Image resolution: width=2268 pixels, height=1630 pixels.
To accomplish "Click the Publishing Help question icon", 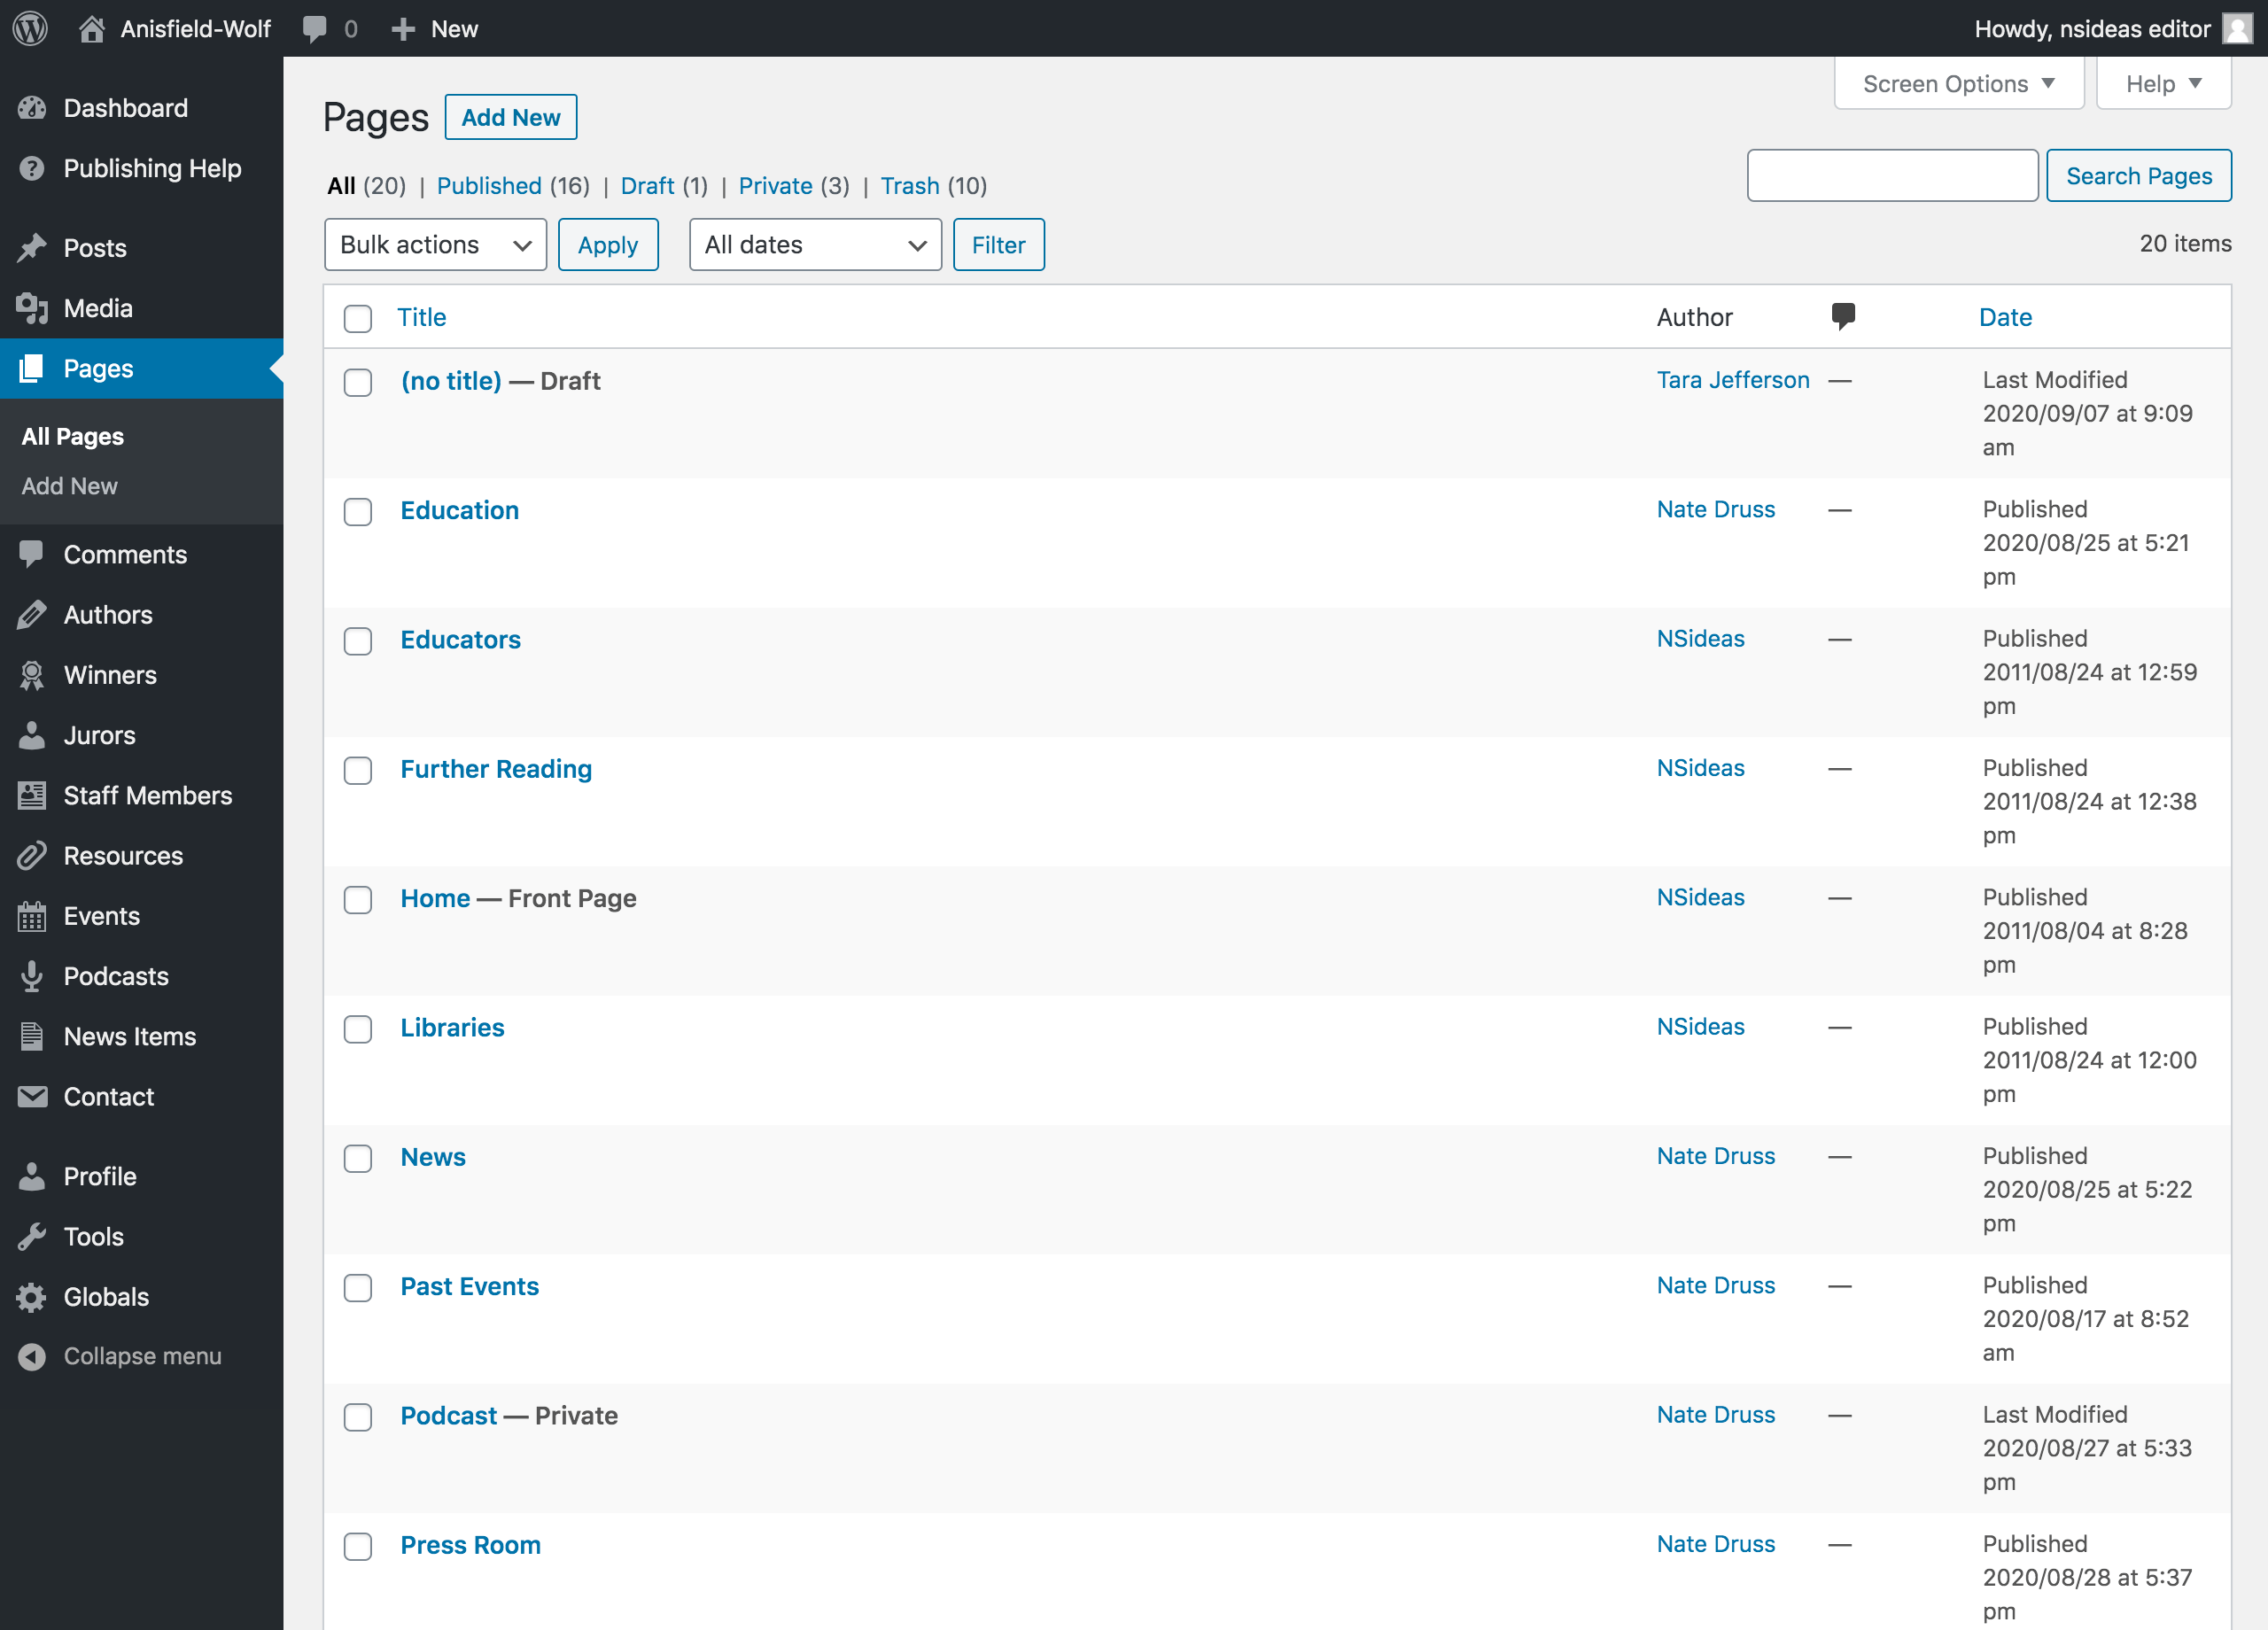I will point(32,168).
